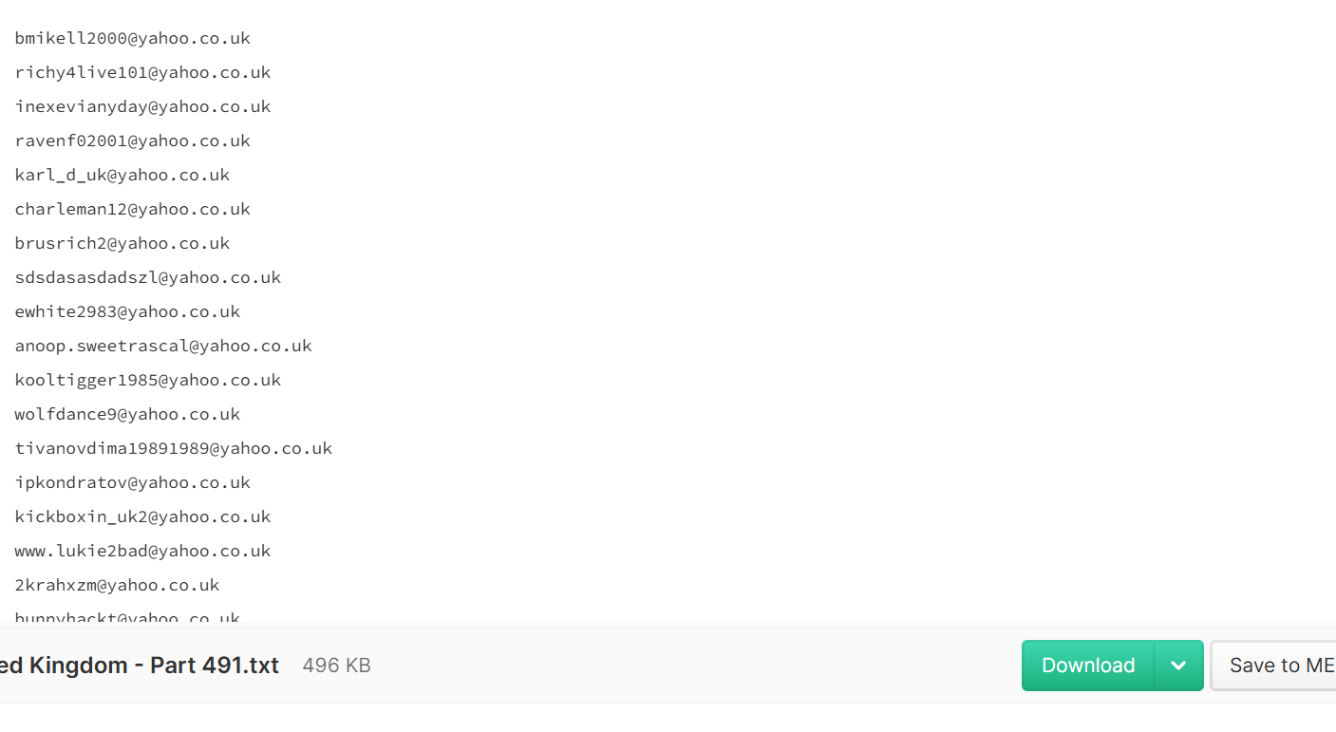Image resolution: width=1336 pixels, height=732 pixels.
Task: Click the line beginning with richy4live101
Action: click(x=143, y=73)
